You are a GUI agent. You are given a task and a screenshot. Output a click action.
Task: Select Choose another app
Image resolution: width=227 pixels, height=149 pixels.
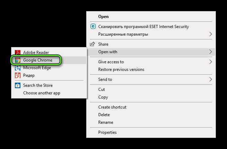point(42,93)
